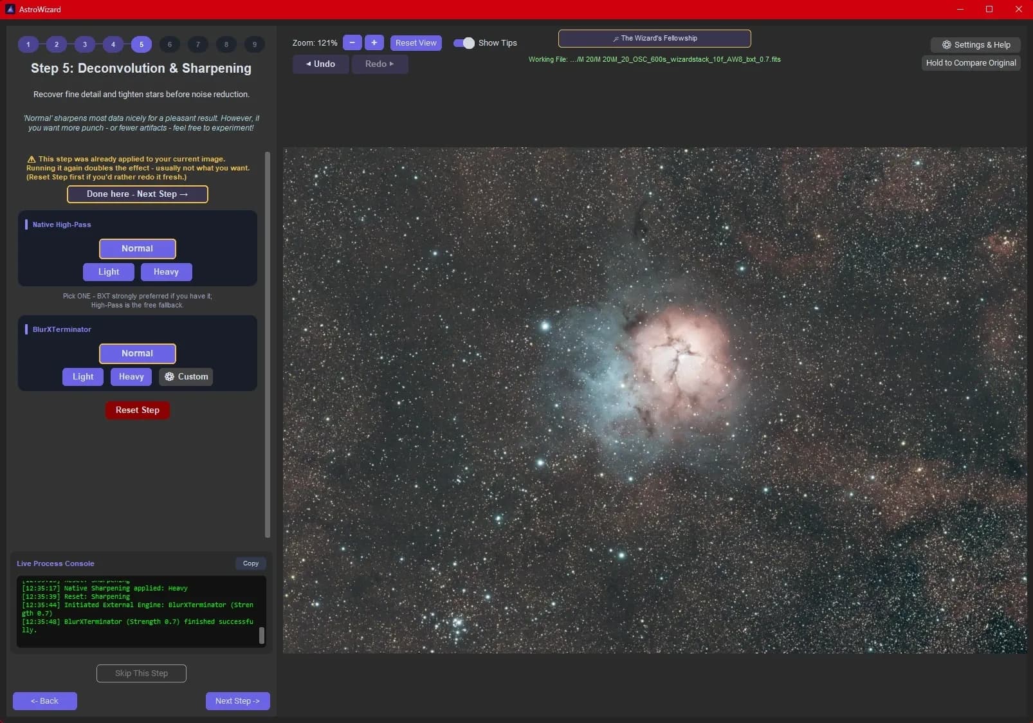
Task: Open step 6 in the progress bar
Action: coord(170,44)
